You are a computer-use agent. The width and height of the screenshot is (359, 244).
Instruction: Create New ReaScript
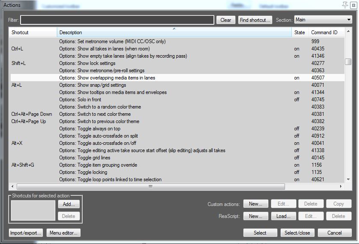(256, 216)
